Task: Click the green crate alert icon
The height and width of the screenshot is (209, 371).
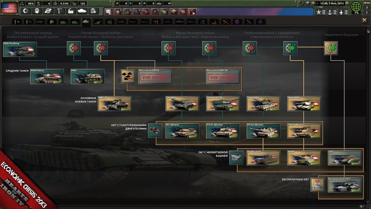Action: click(118, 12)
